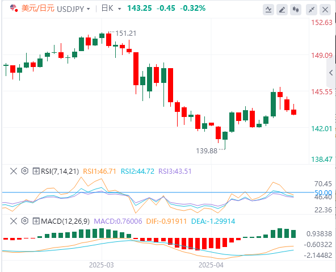
Task: Open the indicator line chart tool
Action: pyautogui.click(x=268, y=10)
